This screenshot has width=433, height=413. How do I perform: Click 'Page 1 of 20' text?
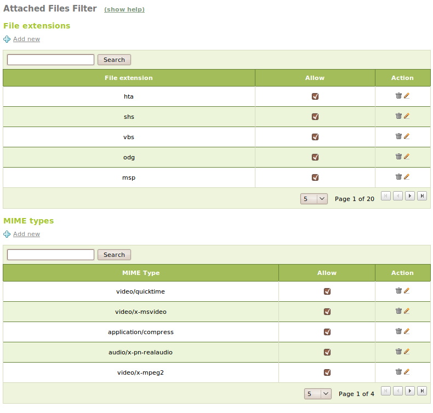coord(354,199)
